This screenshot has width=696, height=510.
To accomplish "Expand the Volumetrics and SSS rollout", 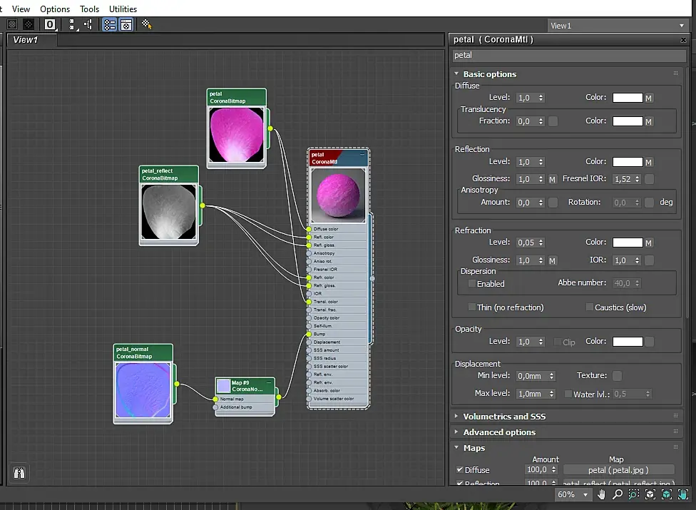I will (504, 417).
